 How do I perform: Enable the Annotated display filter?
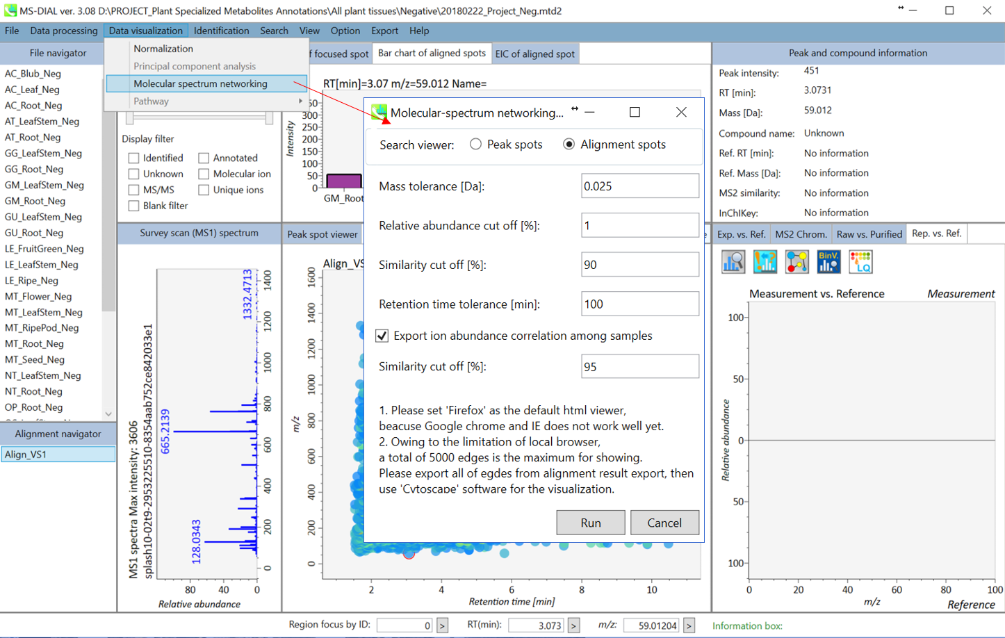click(204, 158)
